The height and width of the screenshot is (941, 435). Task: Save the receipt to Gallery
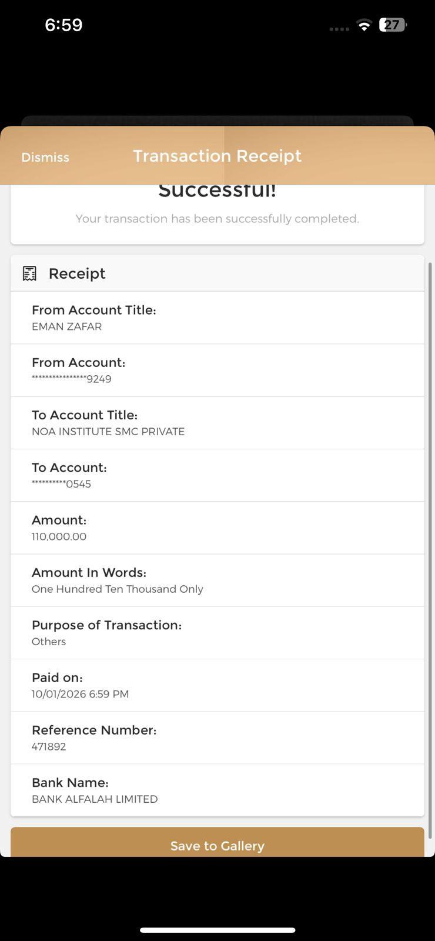217,845
